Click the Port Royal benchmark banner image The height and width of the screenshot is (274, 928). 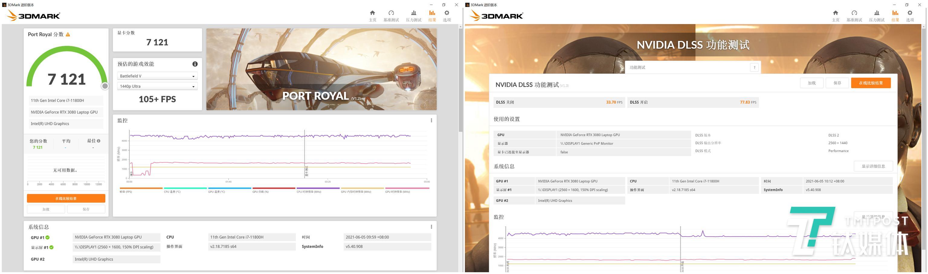tap(321, 69)
